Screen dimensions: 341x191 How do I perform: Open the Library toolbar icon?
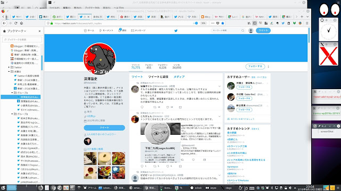coord(249,23)
